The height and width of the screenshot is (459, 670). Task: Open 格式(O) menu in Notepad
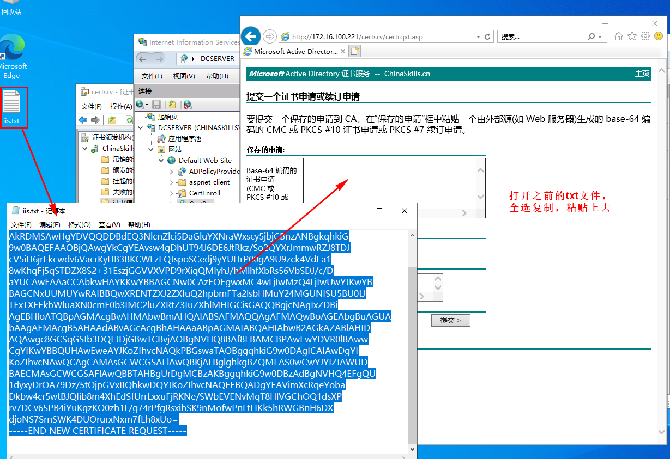coord(80,224)
